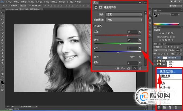This screenshot has height=111, width=183.
Task: Click the mask icon in Properties panel
Action: click(101, 7)
